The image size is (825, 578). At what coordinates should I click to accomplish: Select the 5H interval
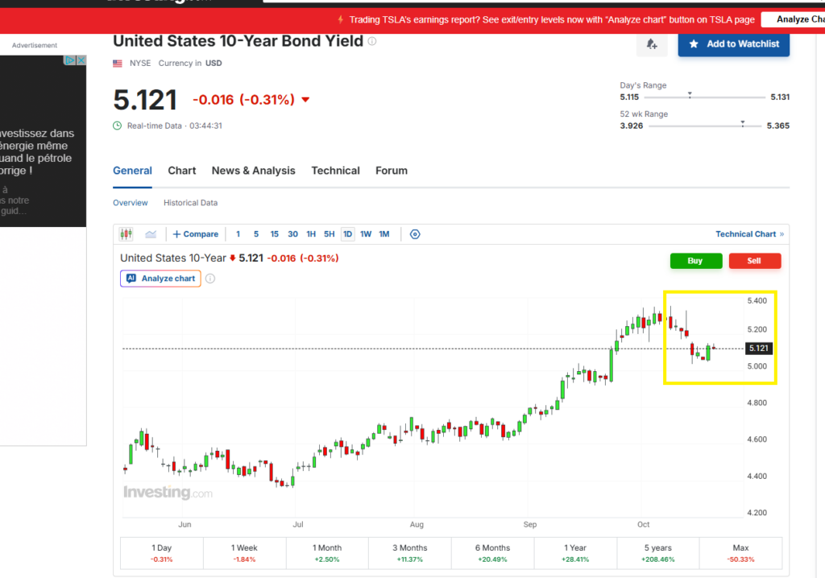click(330, 234)
